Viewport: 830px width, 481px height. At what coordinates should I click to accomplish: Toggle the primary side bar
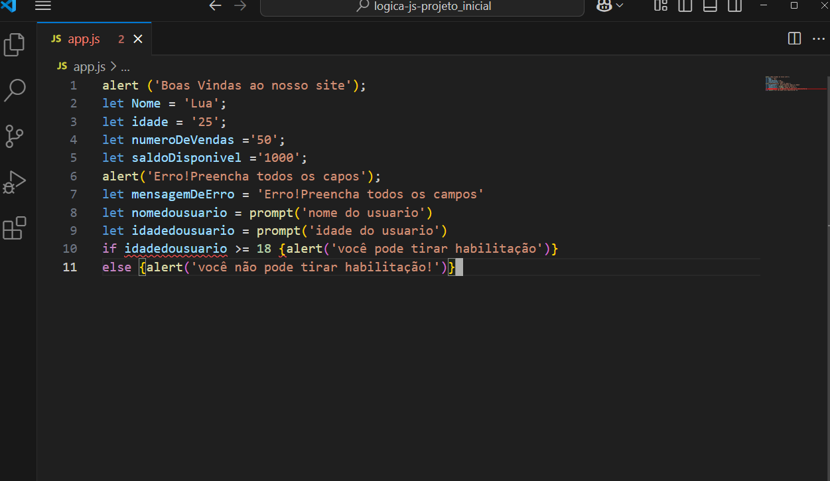click(x=685, y=5)
